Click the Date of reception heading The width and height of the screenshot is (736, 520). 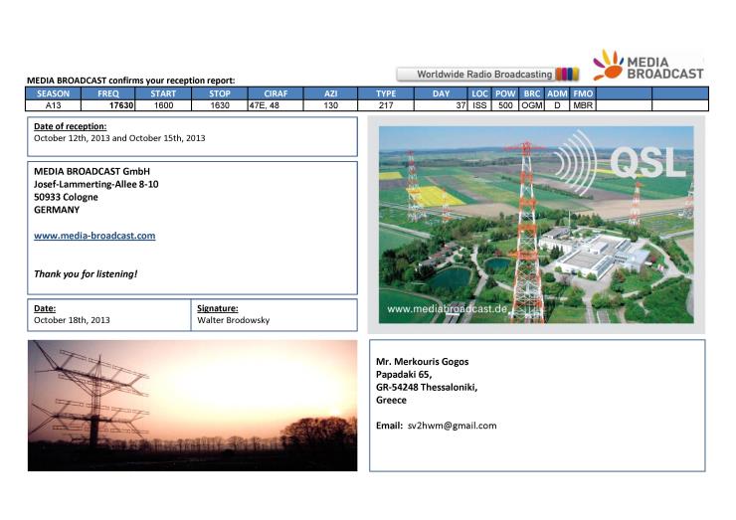(70, 126)
